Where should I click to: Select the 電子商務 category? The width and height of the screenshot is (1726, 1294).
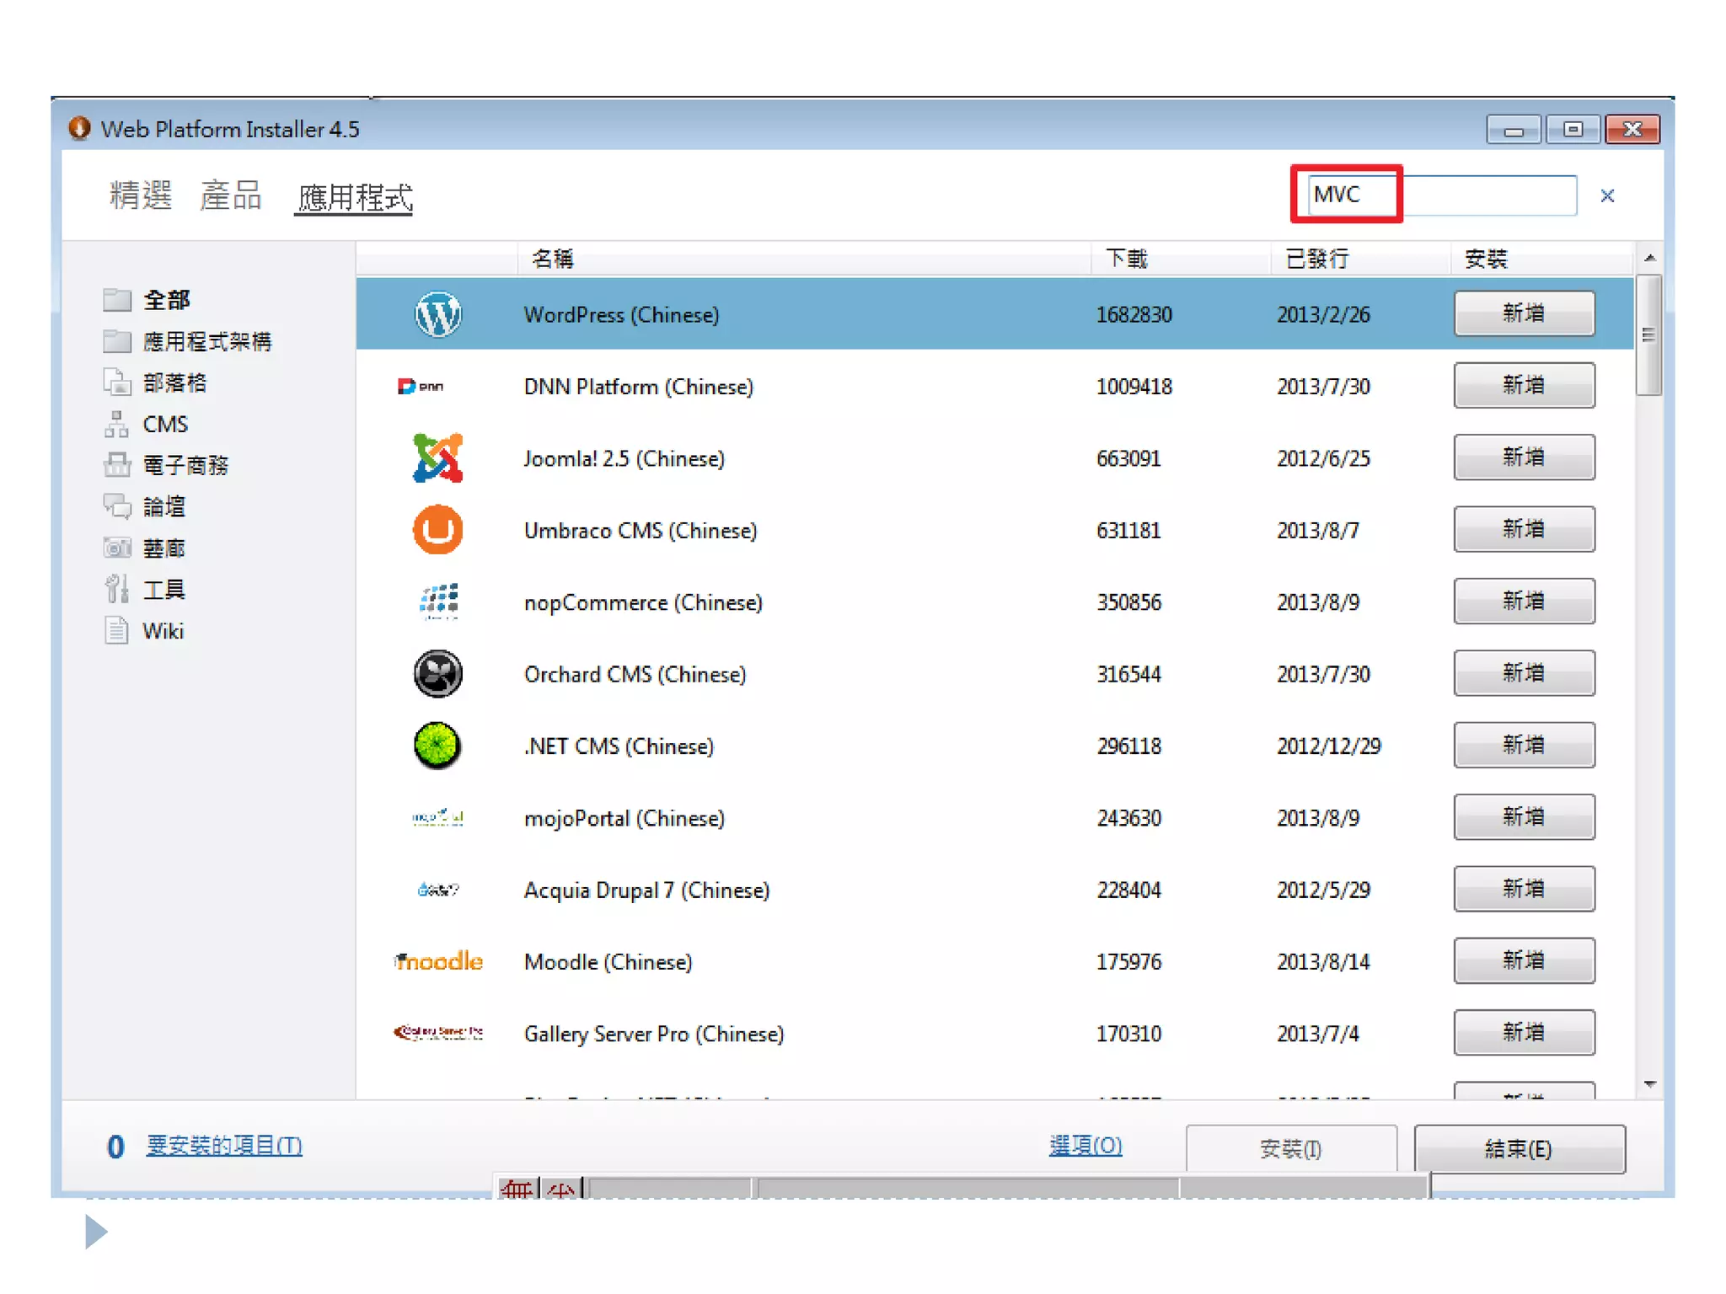coord(185,465)
